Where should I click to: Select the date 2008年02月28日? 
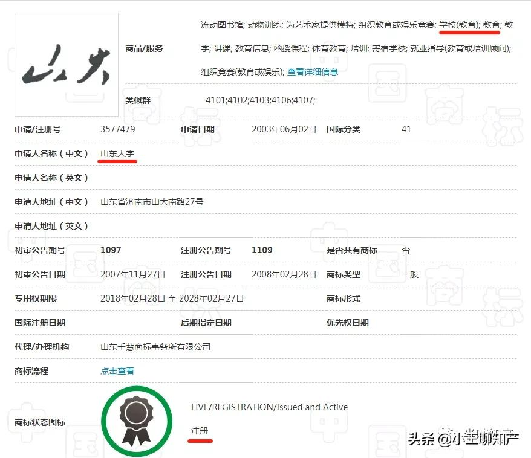284,274
